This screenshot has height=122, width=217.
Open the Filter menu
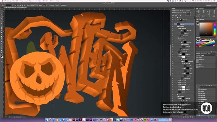tap(40, 1)
